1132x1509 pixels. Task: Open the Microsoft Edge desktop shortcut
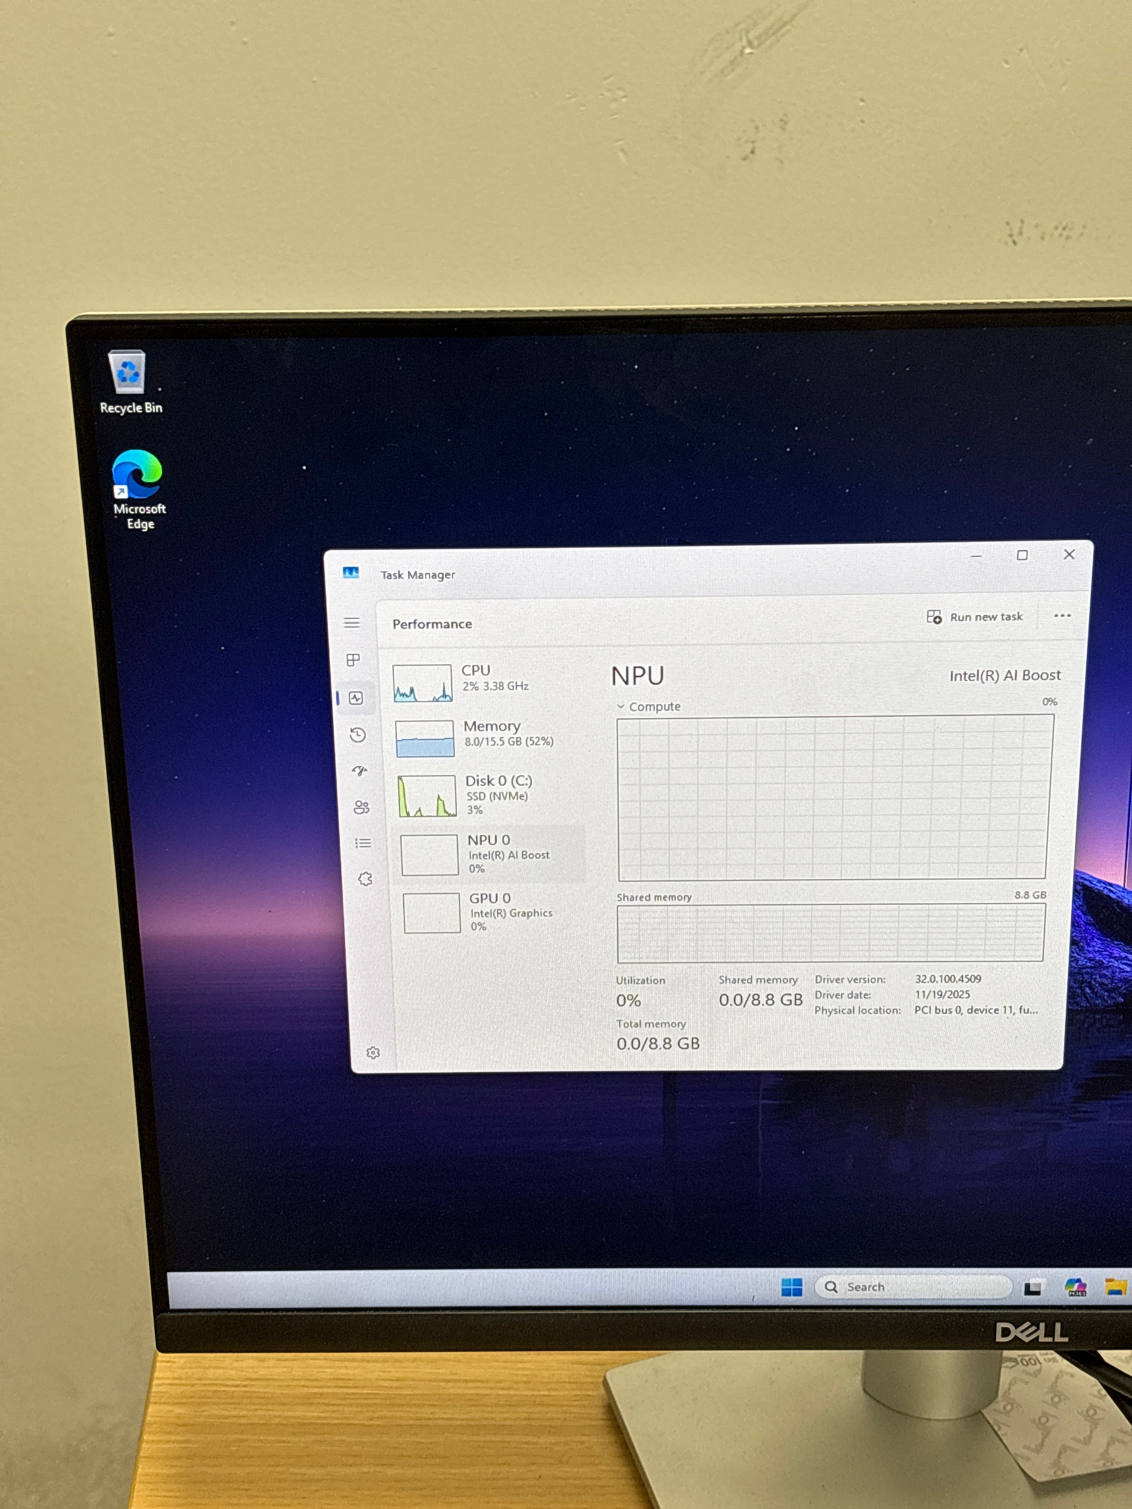tap(139, 490)
